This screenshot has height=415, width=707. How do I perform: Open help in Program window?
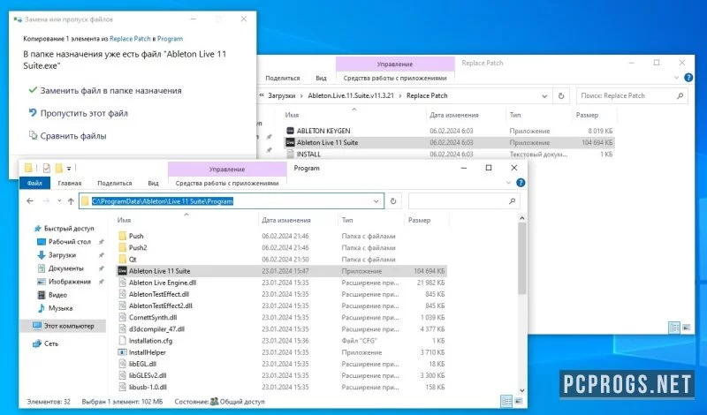click(521, 183)
